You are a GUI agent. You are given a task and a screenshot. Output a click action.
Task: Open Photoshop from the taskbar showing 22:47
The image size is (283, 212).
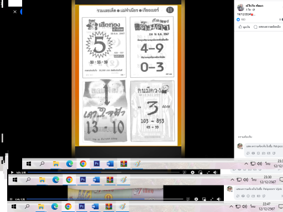(82, 206)
